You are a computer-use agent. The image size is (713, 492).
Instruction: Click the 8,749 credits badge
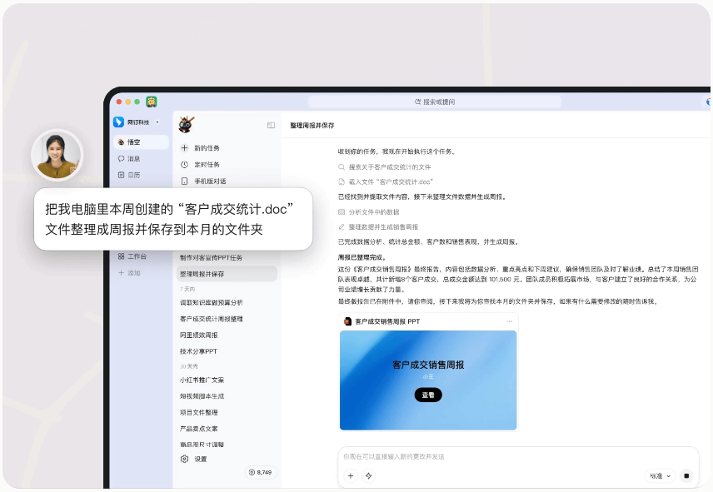point(261,473)
